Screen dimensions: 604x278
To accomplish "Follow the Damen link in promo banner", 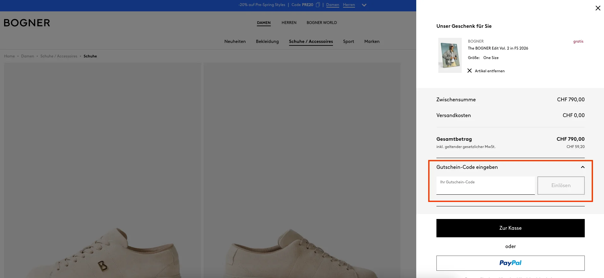I will click(x=333, y=5).
